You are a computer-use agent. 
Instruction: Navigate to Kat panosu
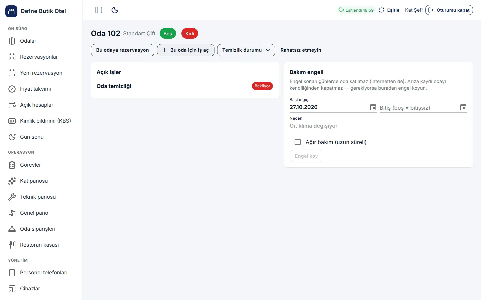41,181
